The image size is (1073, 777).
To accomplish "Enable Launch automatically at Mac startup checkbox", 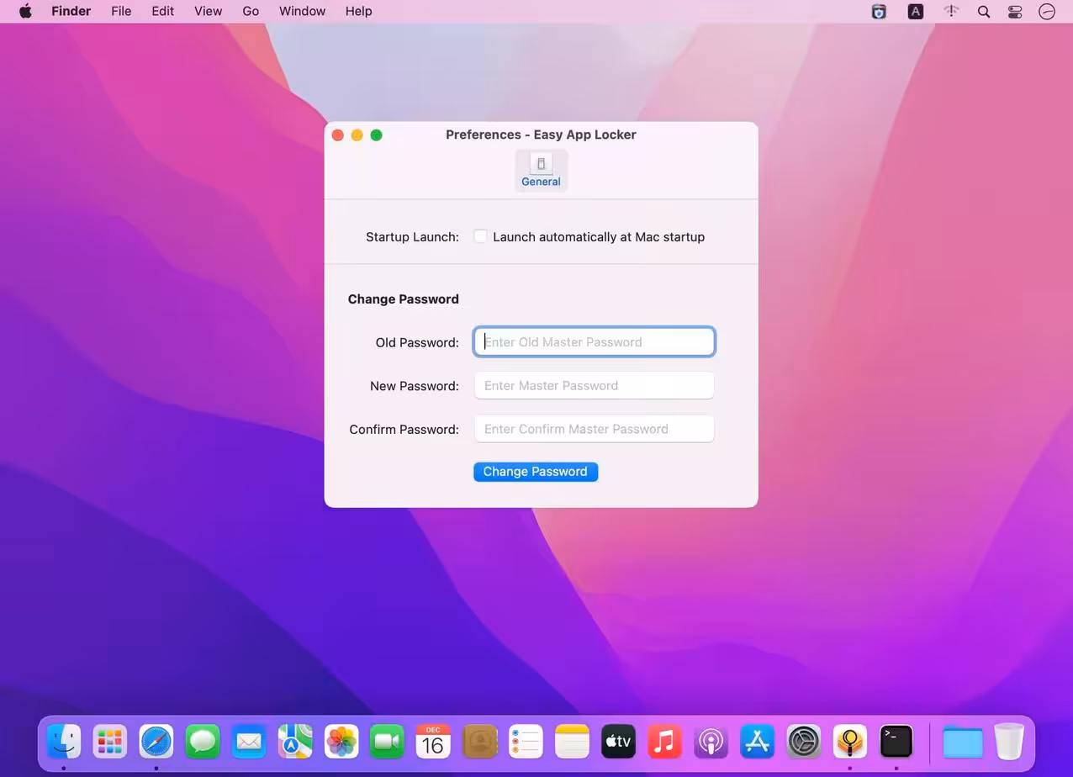I will tap(480, 236).
